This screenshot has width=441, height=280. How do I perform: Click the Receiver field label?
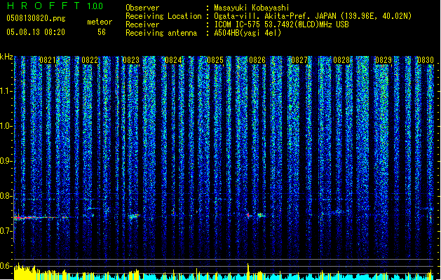(142, 24)
